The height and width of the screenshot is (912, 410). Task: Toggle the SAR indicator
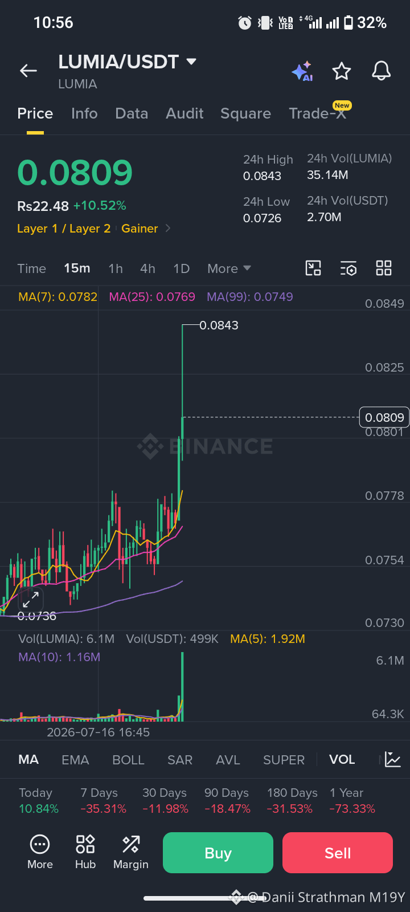180,760
